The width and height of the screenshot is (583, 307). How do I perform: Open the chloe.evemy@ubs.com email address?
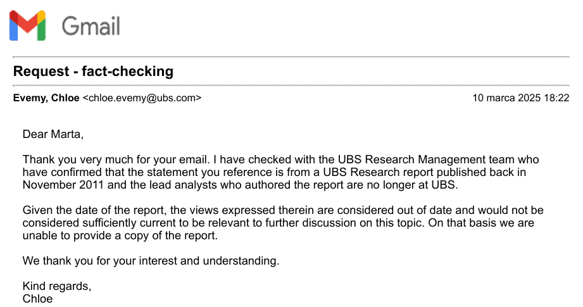142,97
